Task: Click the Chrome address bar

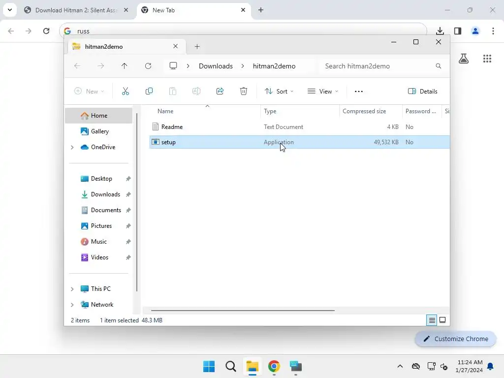Action: coord(243,31)
